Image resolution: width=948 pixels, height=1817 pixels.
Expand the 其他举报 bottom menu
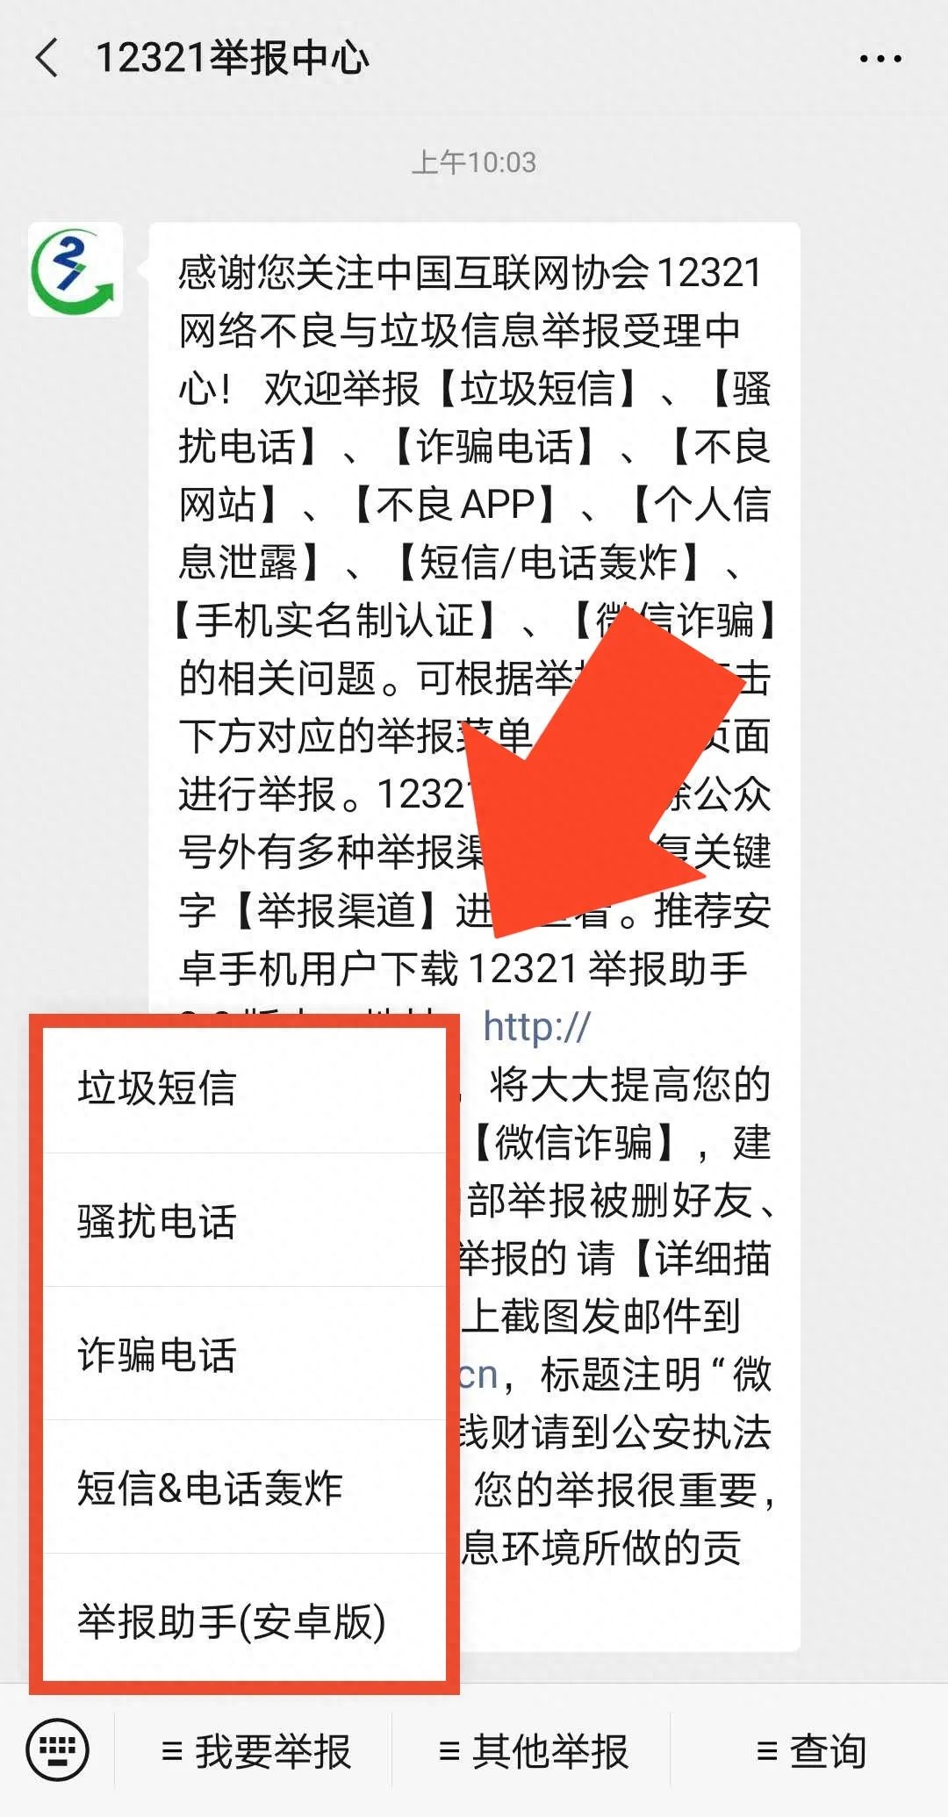[532, 1751]
